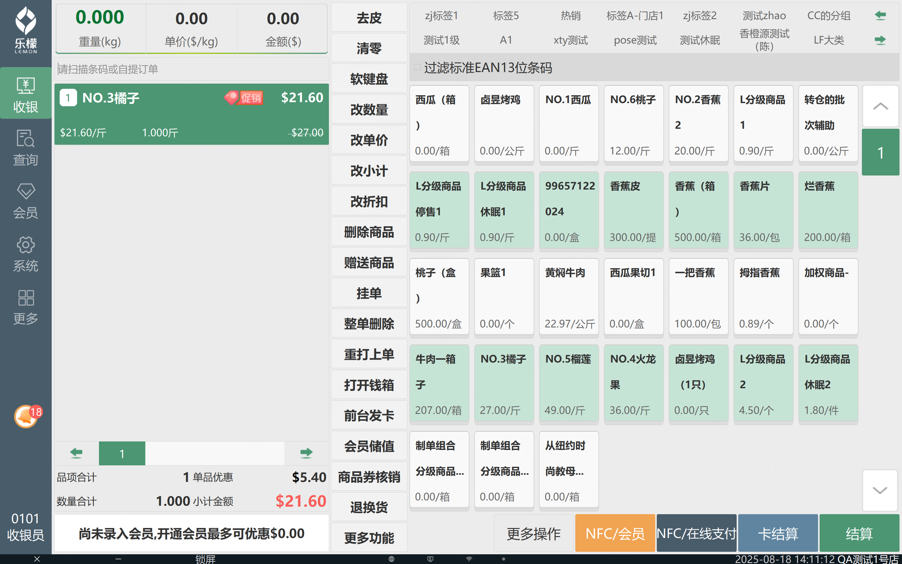Enable 过滤标准EAN13位条码 checkbox
This screenshot has height=564, width=902.
pyautogui.click(x=417, y=67)
